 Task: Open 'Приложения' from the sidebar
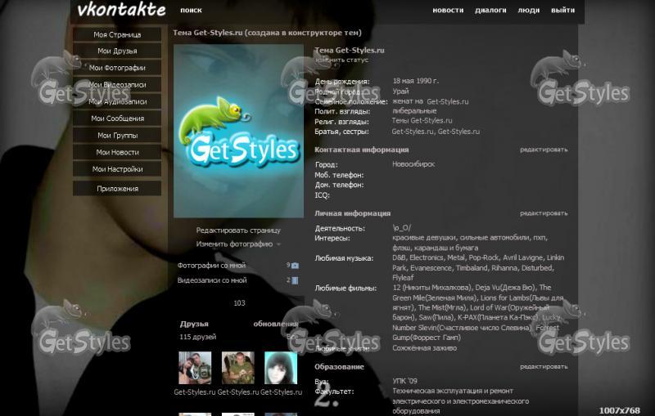tap(117, 189)
